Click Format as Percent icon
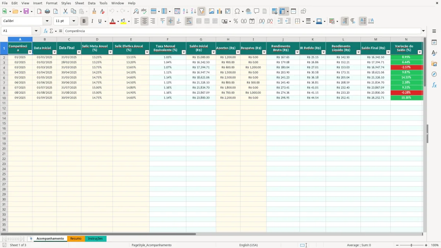 pyautogui.click(x=236, y=21)
